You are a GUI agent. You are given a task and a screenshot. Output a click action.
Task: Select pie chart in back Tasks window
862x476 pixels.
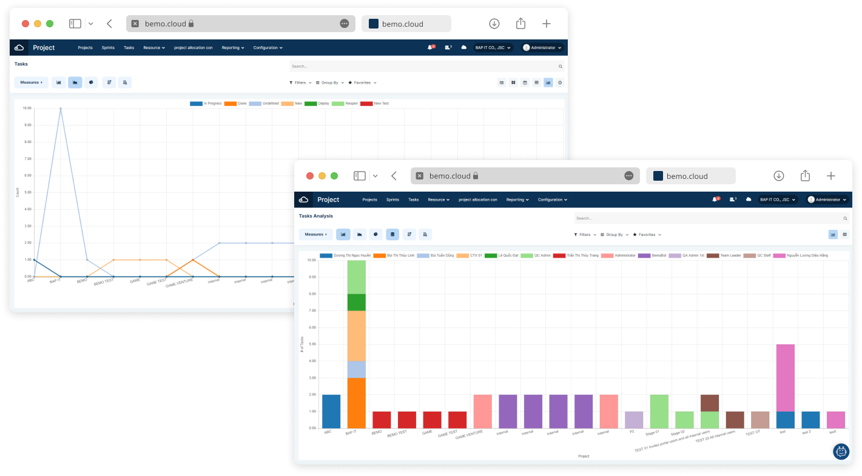tap(91, 82)
